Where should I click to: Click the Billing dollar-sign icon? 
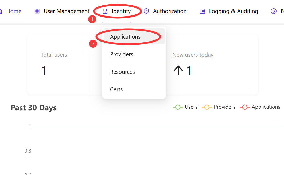(x=273, y=11)
